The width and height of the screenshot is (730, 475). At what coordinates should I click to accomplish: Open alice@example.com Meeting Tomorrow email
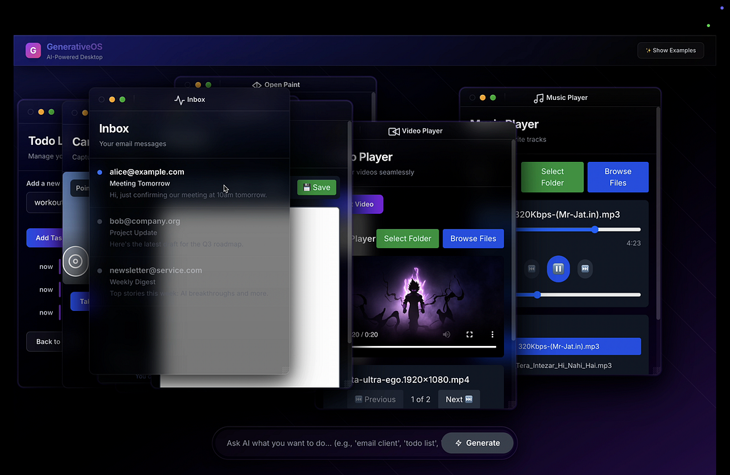point(189,183)
